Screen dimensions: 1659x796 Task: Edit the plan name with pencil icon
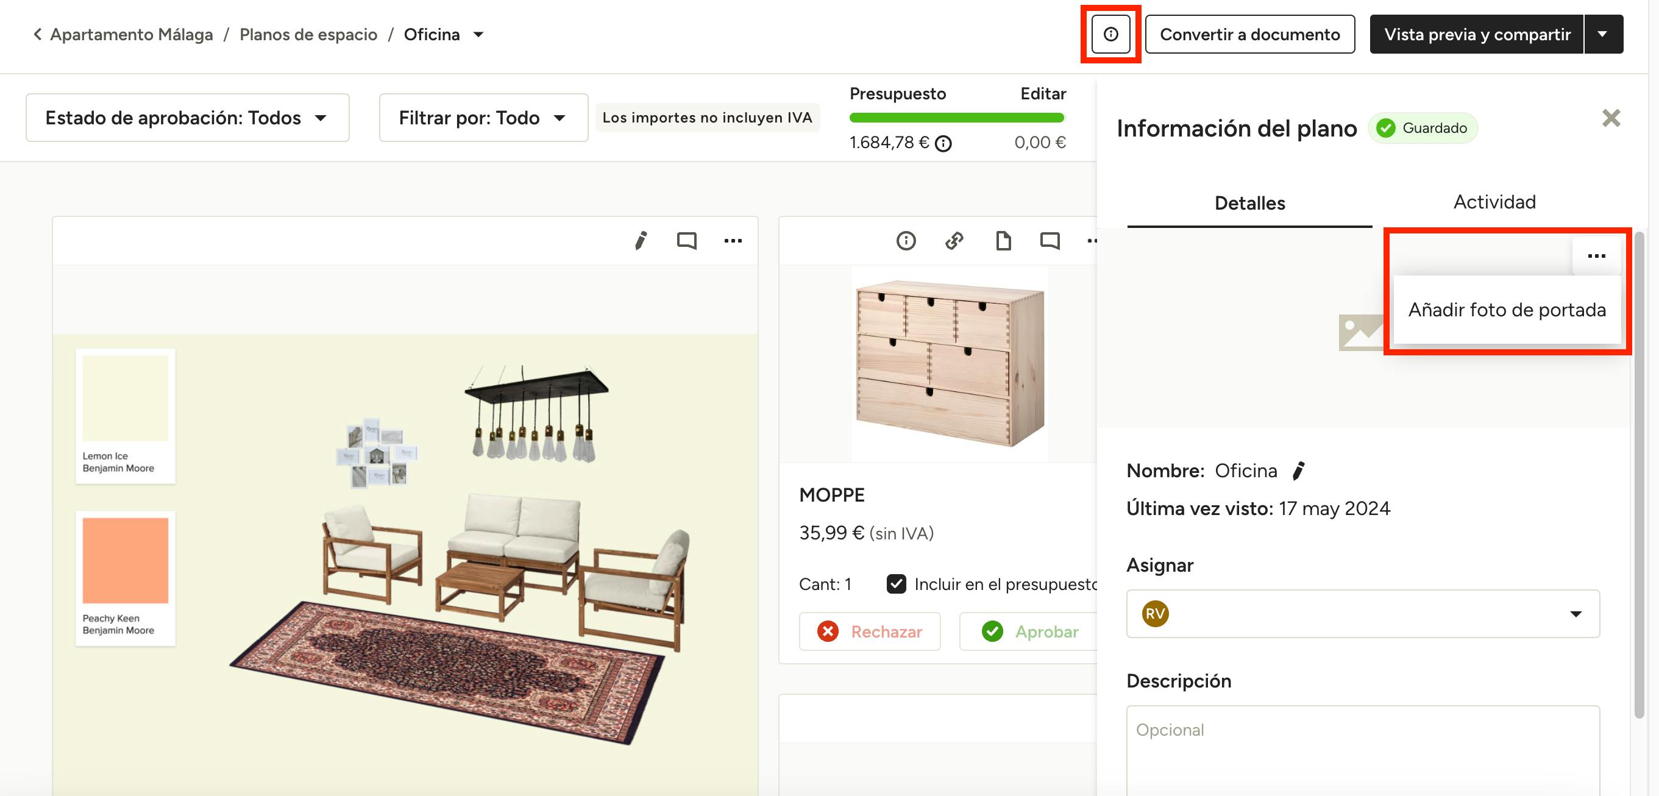click(x=1298, y=471)
